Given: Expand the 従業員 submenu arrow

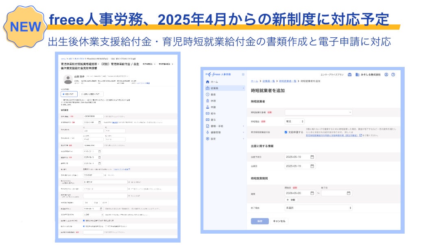Looking at the screenshot, I should pyautogui.click(x=244, y=88).
